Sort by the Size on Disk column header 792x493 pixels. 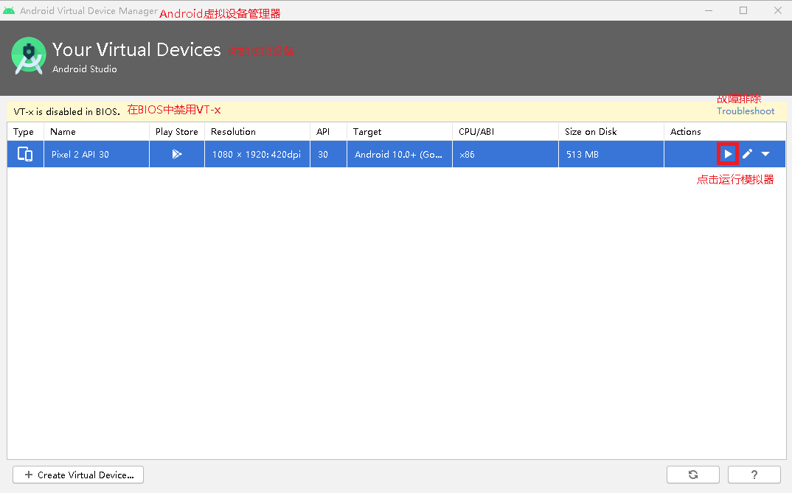(x=611, y=132)
